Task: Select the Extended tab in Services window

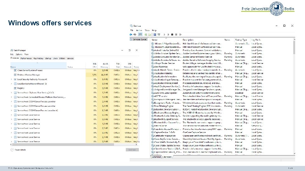Action: [x=156, y=157]
